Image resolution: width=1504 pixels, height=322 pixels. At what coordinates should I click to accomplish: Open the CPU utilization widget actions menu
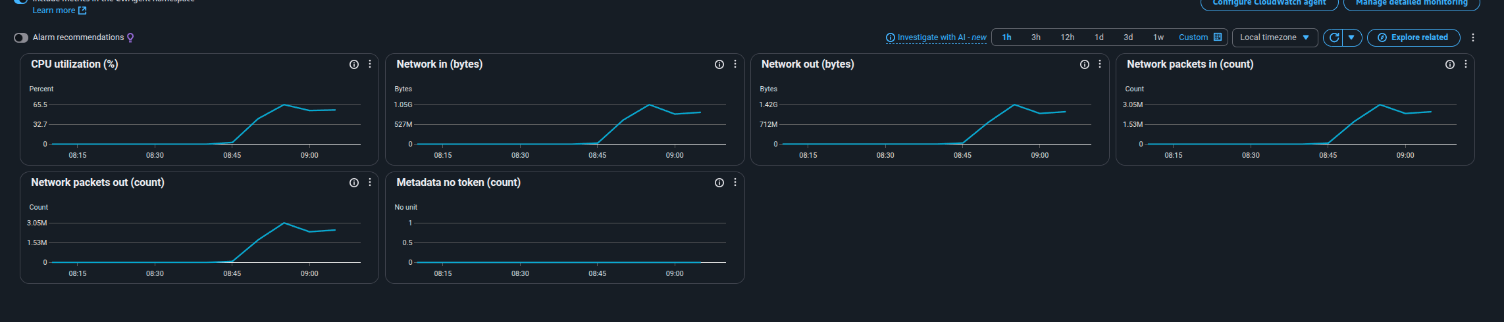(370, 64)
